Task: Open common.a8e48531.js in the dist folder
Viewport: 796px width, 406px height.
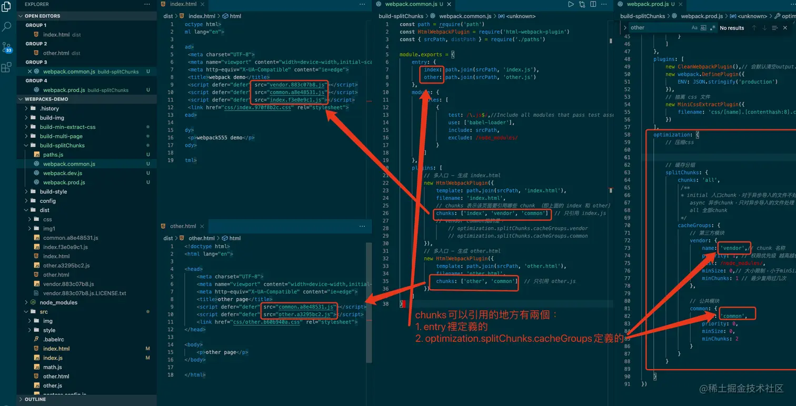Action: pyautogui.click(x=87, y=238)
